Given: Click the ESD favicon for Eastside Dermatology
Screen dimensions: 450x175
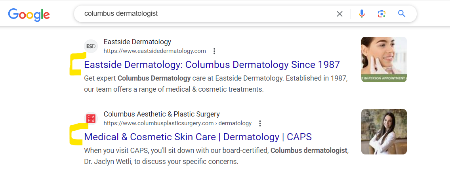Looking at the screenshot, I should 91,46.
